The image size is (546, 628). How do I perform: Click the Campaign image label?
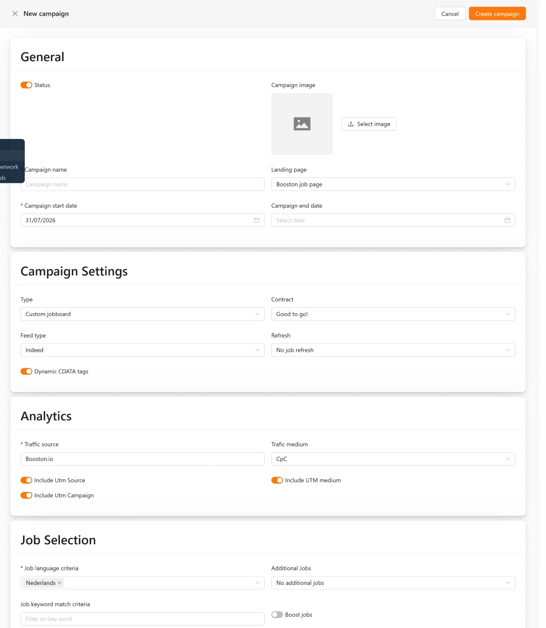point(293,85)
